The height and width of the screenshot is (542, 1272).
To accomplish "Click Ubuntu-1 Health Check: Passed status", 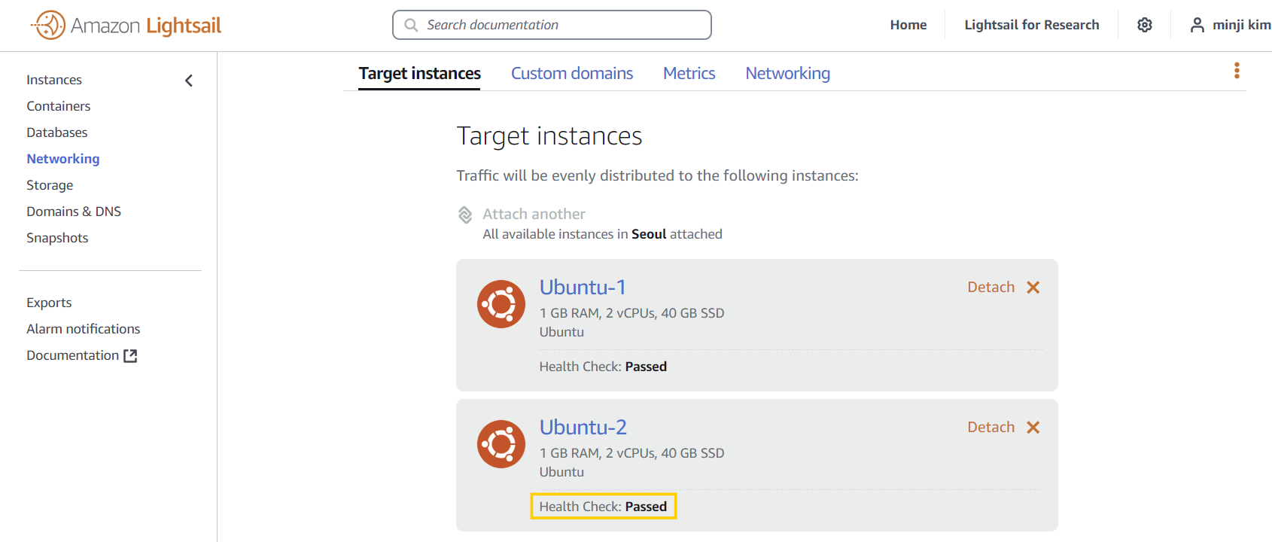I will [x=603, y=367].
